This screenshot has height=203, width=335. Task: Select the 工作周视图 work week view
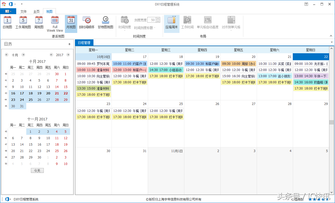coord(23,23)
